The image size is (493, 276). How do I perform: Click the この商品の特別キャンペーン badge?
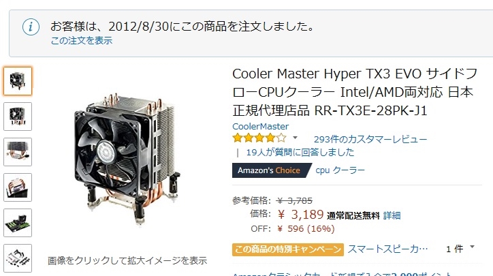tap(288, 249)
